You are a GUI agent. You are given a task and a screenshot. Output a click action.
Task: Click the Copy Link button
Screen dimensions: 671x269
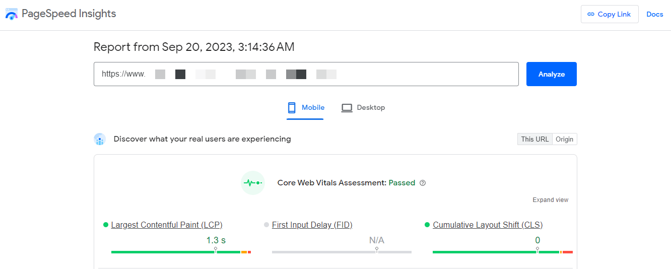(610, 14)
